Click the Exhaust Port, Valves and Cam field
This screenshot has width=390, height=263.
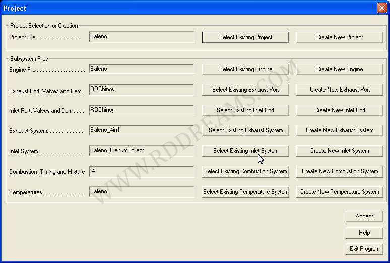[141, 90]
